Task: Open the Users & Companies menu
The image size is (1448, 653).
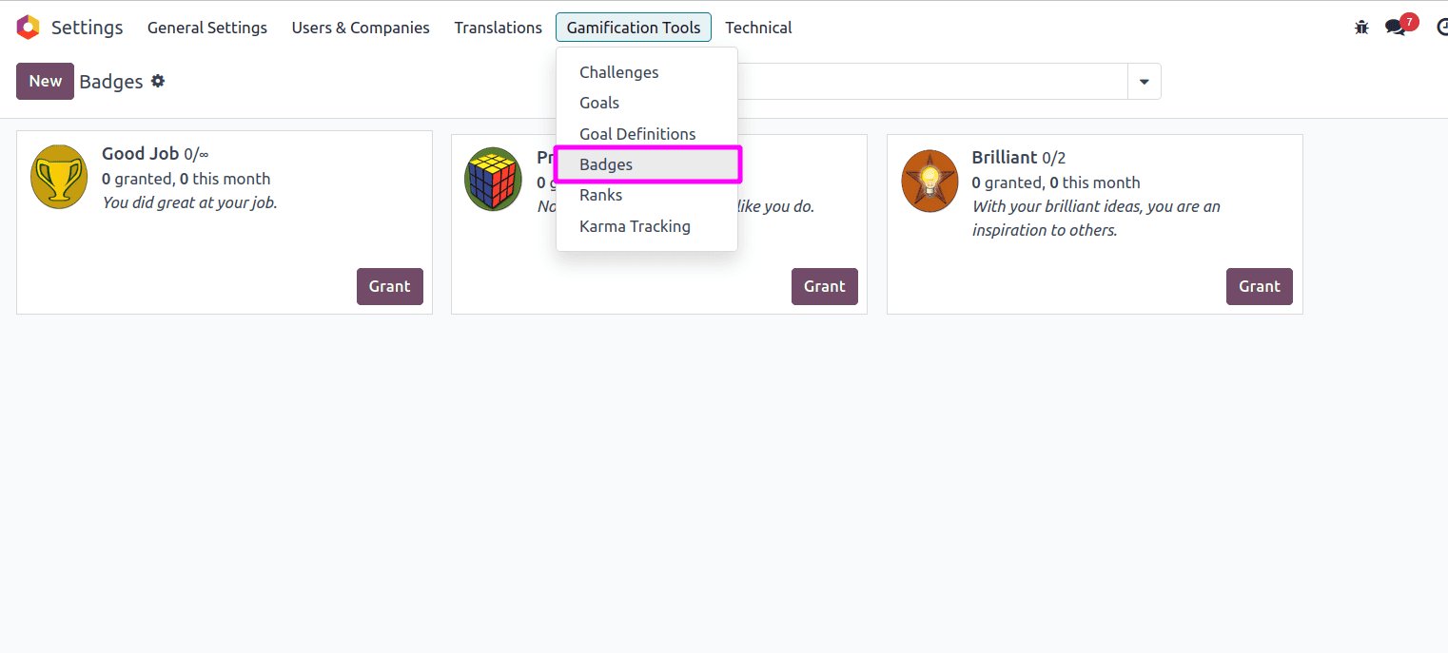Action: click(361, 28)
